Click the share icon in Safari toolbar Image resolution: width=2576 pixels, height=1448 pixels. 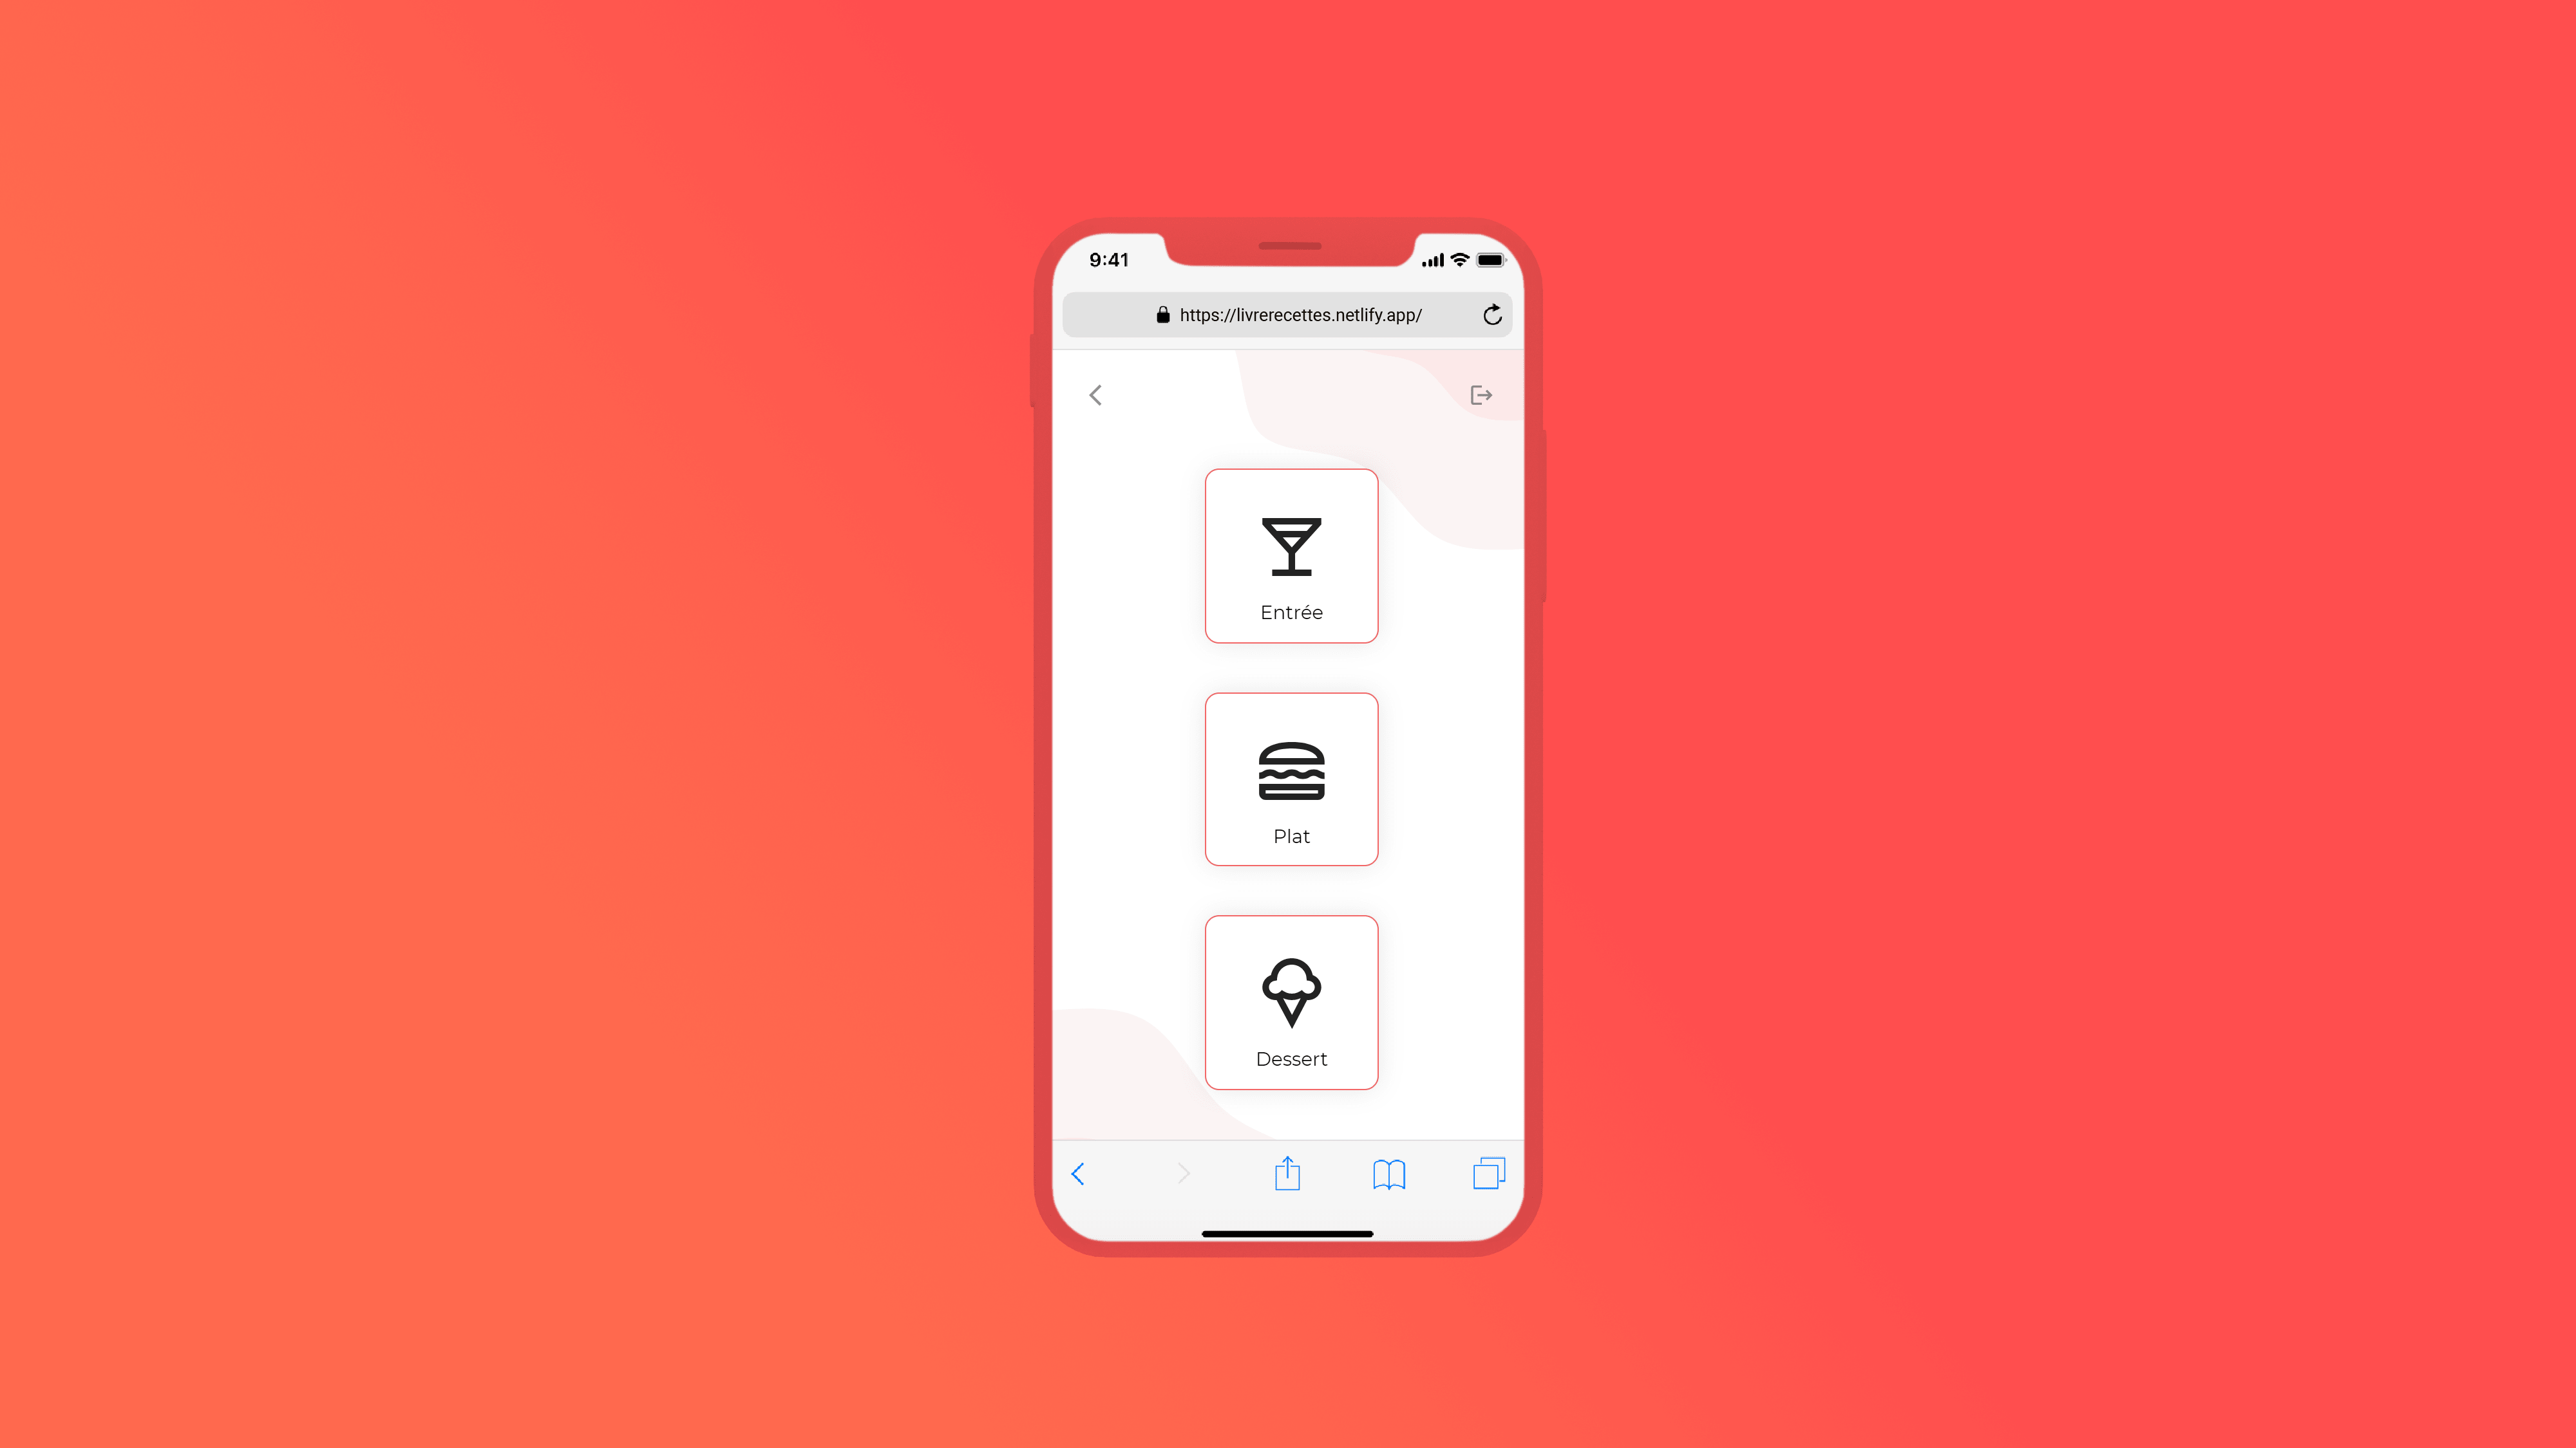point(1286,1172)
